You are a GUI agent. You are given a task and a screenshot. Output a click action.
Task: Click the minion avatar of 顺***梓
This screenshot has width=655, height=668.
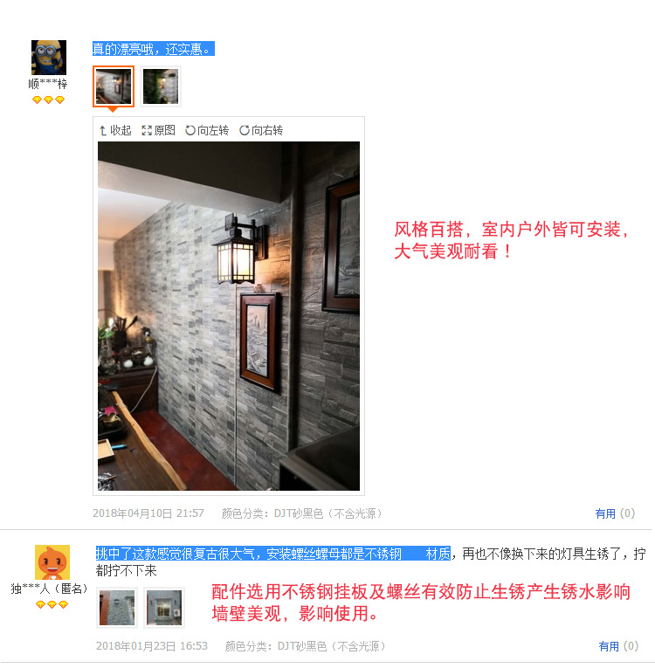49,58
